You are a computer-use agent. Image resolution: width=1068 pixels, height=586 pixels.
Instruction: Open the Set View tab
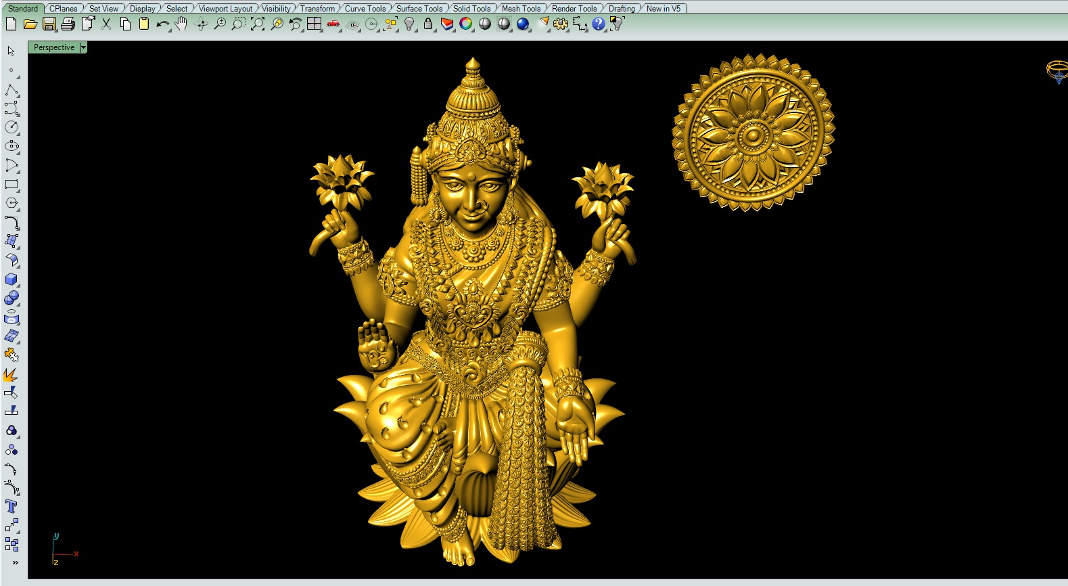pos(104,9)
